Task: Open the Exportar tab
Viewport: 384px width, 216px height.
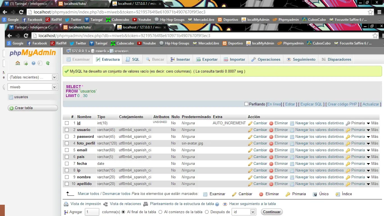Action: click(x=207, y=60)
